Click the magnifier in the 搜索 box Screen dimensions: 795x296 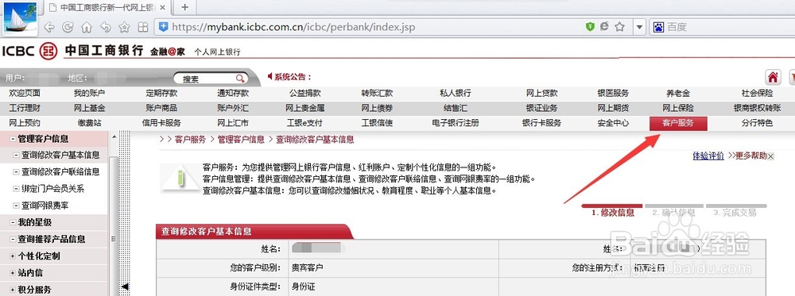click(240, 79)
